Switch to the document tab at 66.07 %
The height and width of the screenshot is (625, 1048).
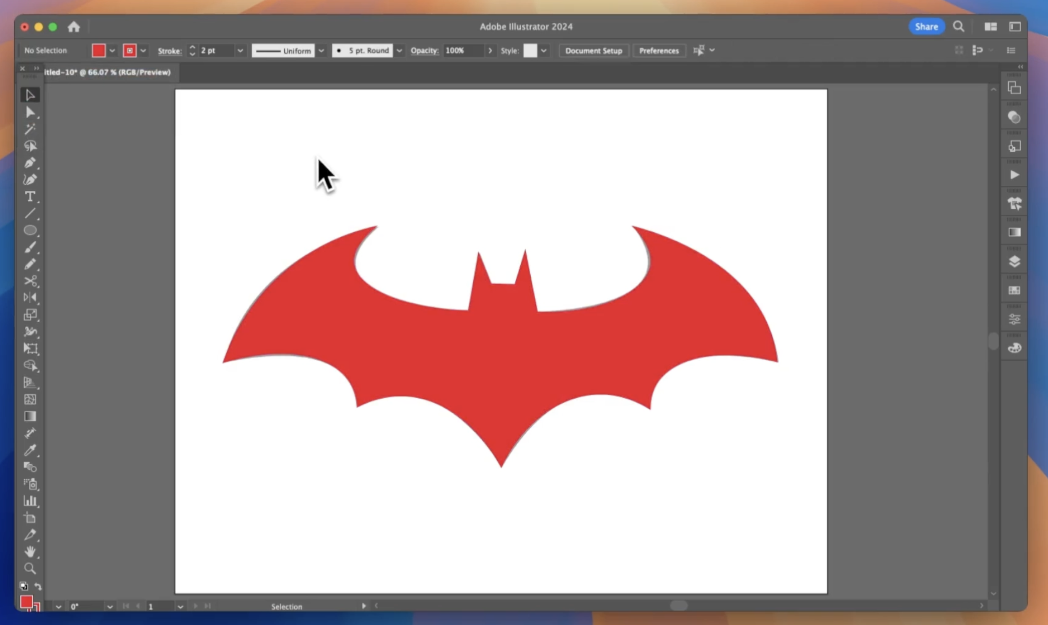(107, 73)
